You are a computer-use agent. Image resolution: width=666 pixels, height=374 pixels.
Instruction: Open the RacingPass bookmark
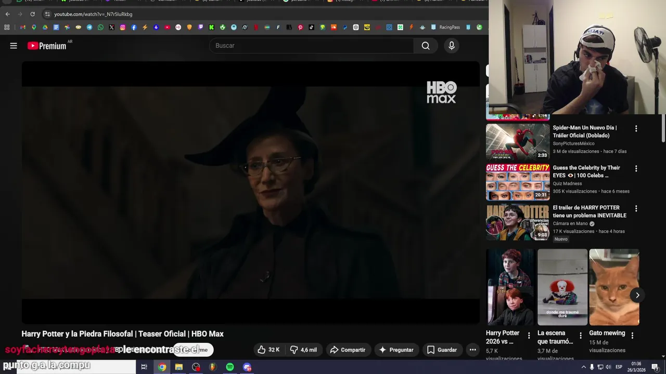(x=445, y=27)
